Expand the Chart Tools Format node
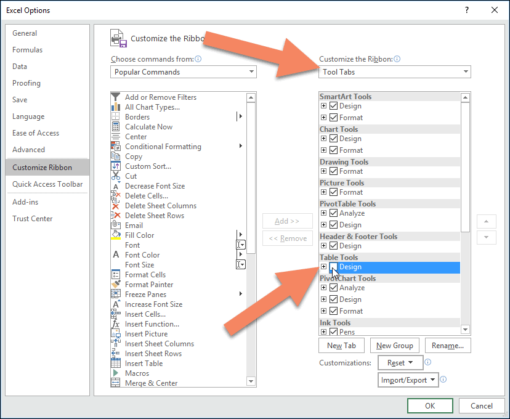Image resolution: width=510 pixels, height=419 pixels. pos(323,150)
